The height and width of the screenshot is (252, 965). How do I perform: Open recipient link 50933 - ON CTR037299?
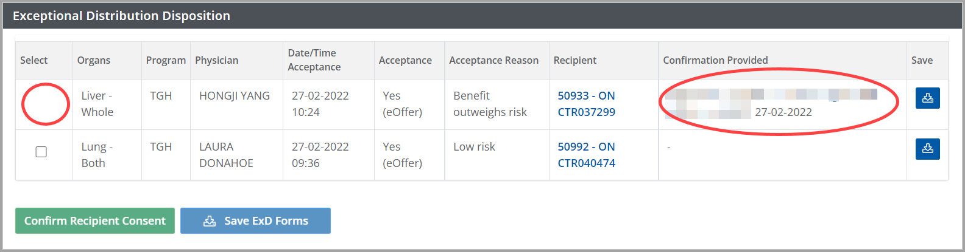click(x=586, y=104)
